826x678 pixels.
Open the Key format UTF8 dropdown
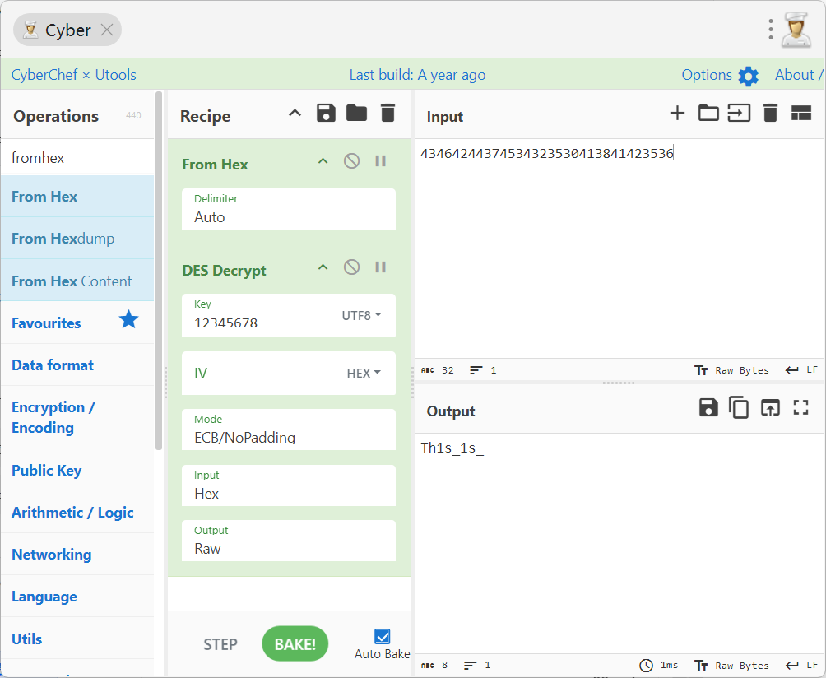click(x=361, y=316)
